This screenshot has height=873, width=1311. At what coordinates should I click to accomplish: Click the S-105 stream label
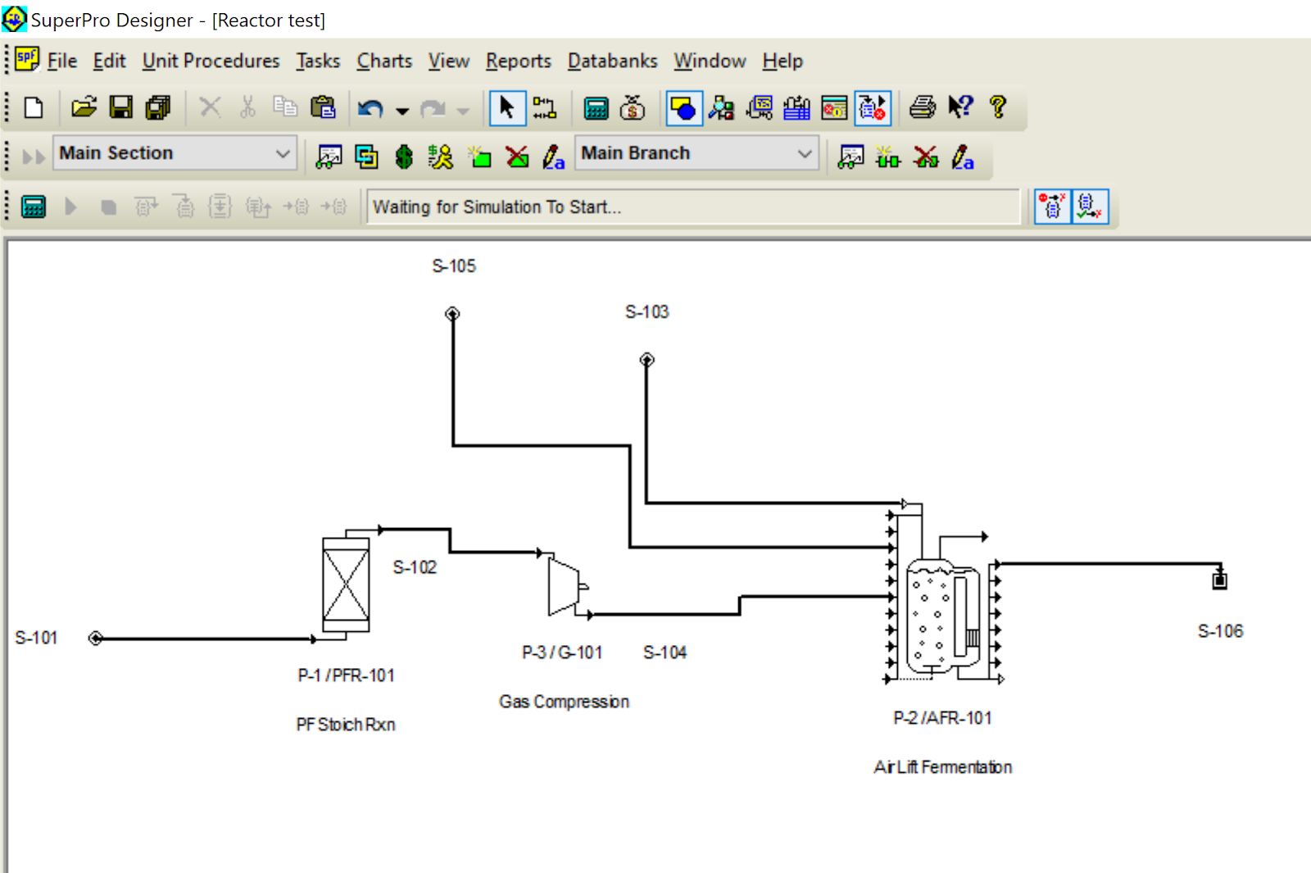(454, 266)
